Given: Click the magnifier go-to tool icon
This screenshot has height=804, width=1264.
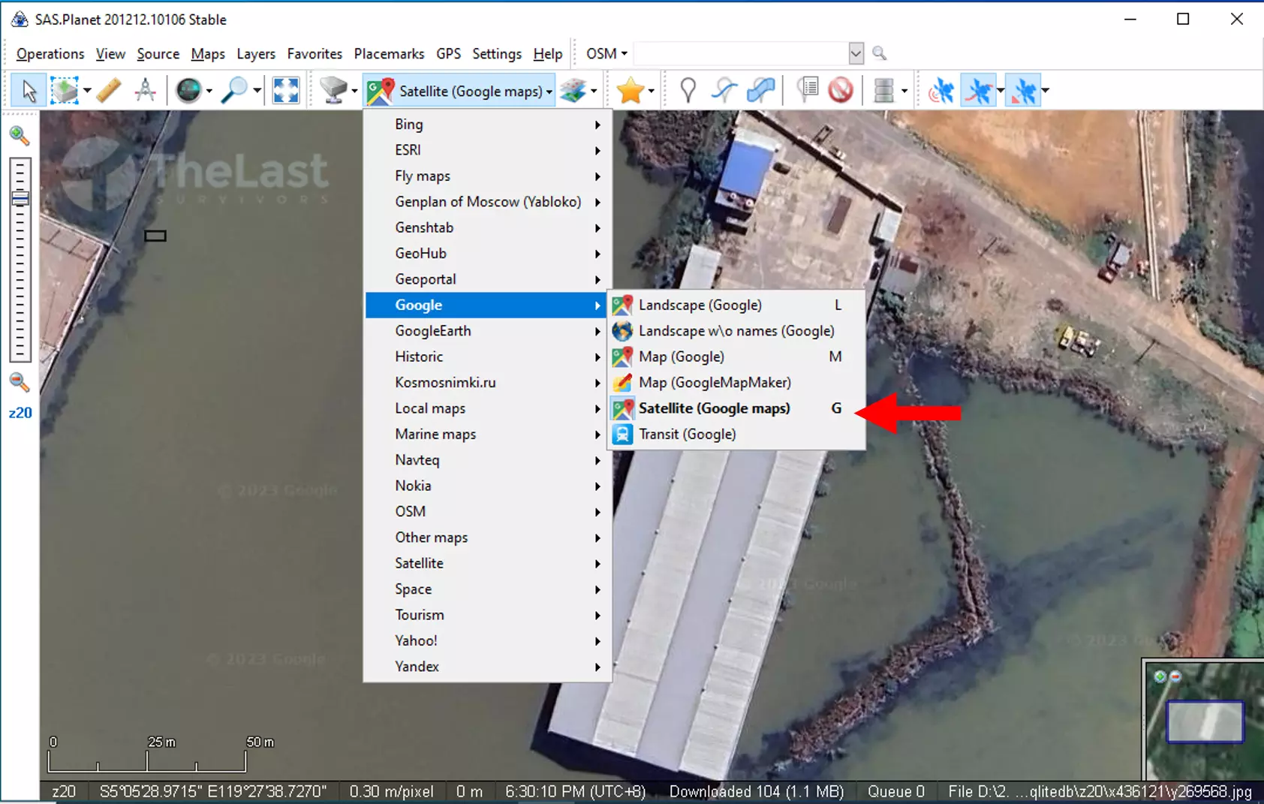Looking at the screenshot, I should (235, 91).
